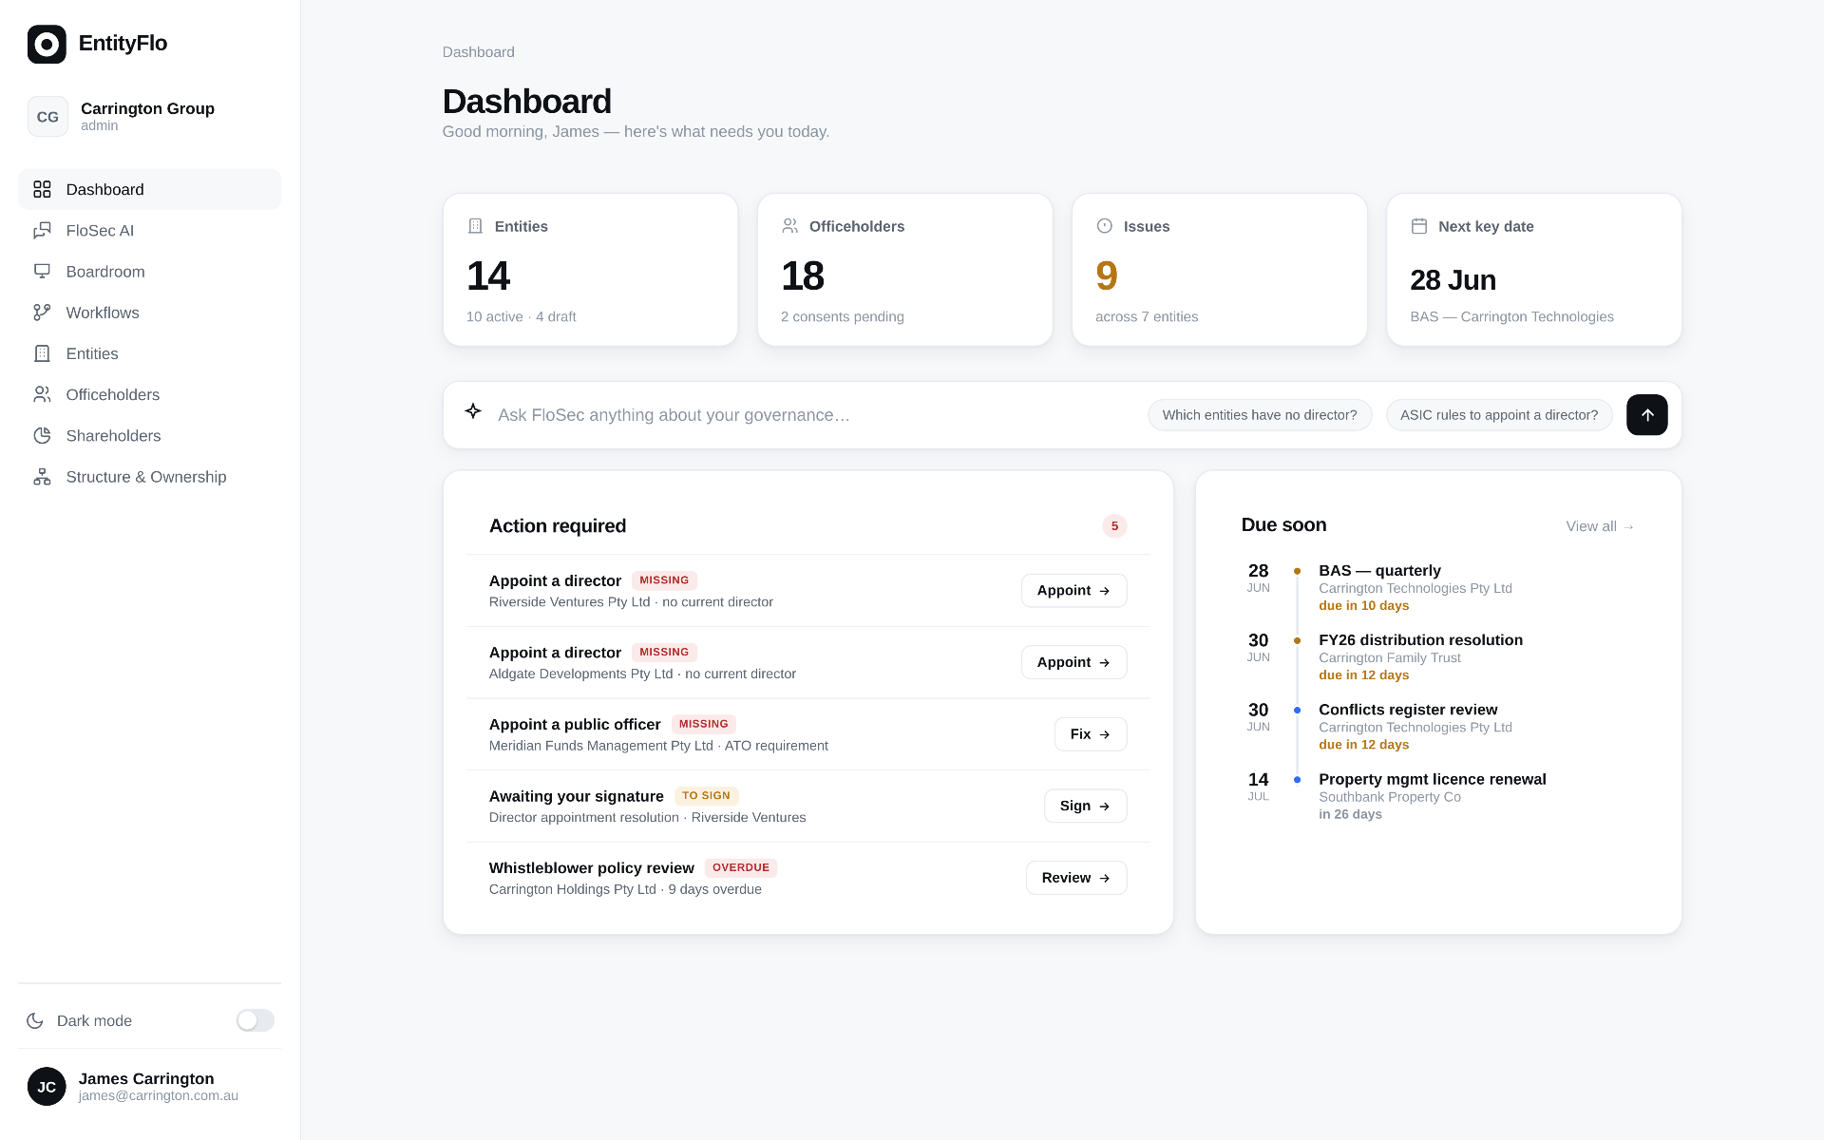Click the Action required heading
The image size is (1824, 1140).
pyautogui.click(x=558, y=526)
